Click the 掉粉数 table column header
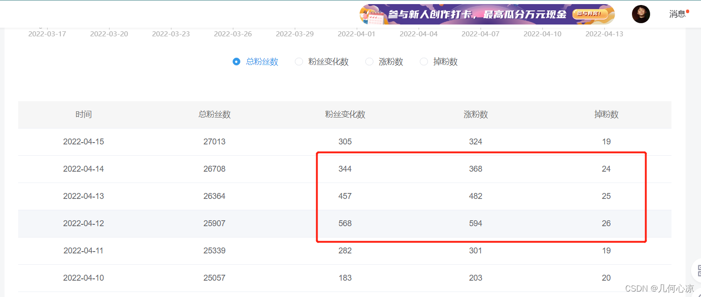Image resolution: width=701 pixels, height=297 pixels. point(607,114)
